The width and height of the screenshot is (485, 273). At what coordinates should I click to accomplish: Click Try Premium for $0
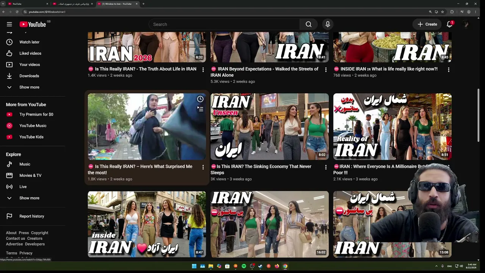click(36, 115)
